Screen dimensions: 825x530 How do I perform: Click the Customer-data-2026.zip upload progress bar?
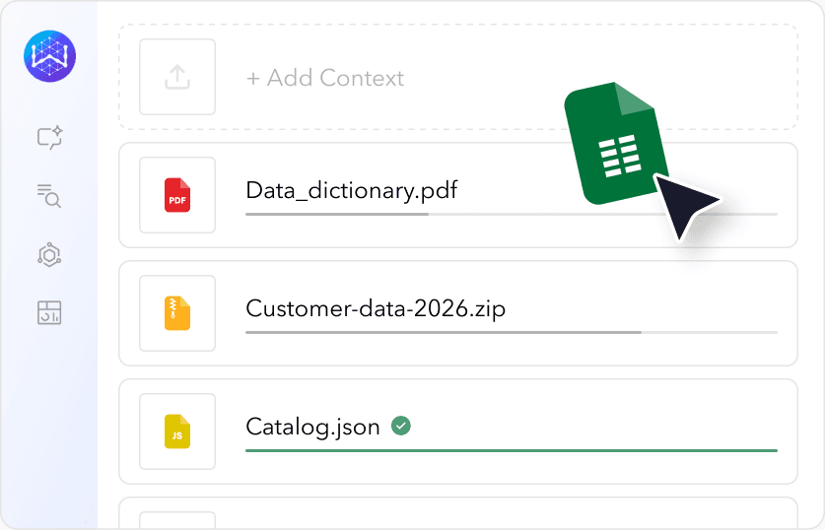[512, 332]
